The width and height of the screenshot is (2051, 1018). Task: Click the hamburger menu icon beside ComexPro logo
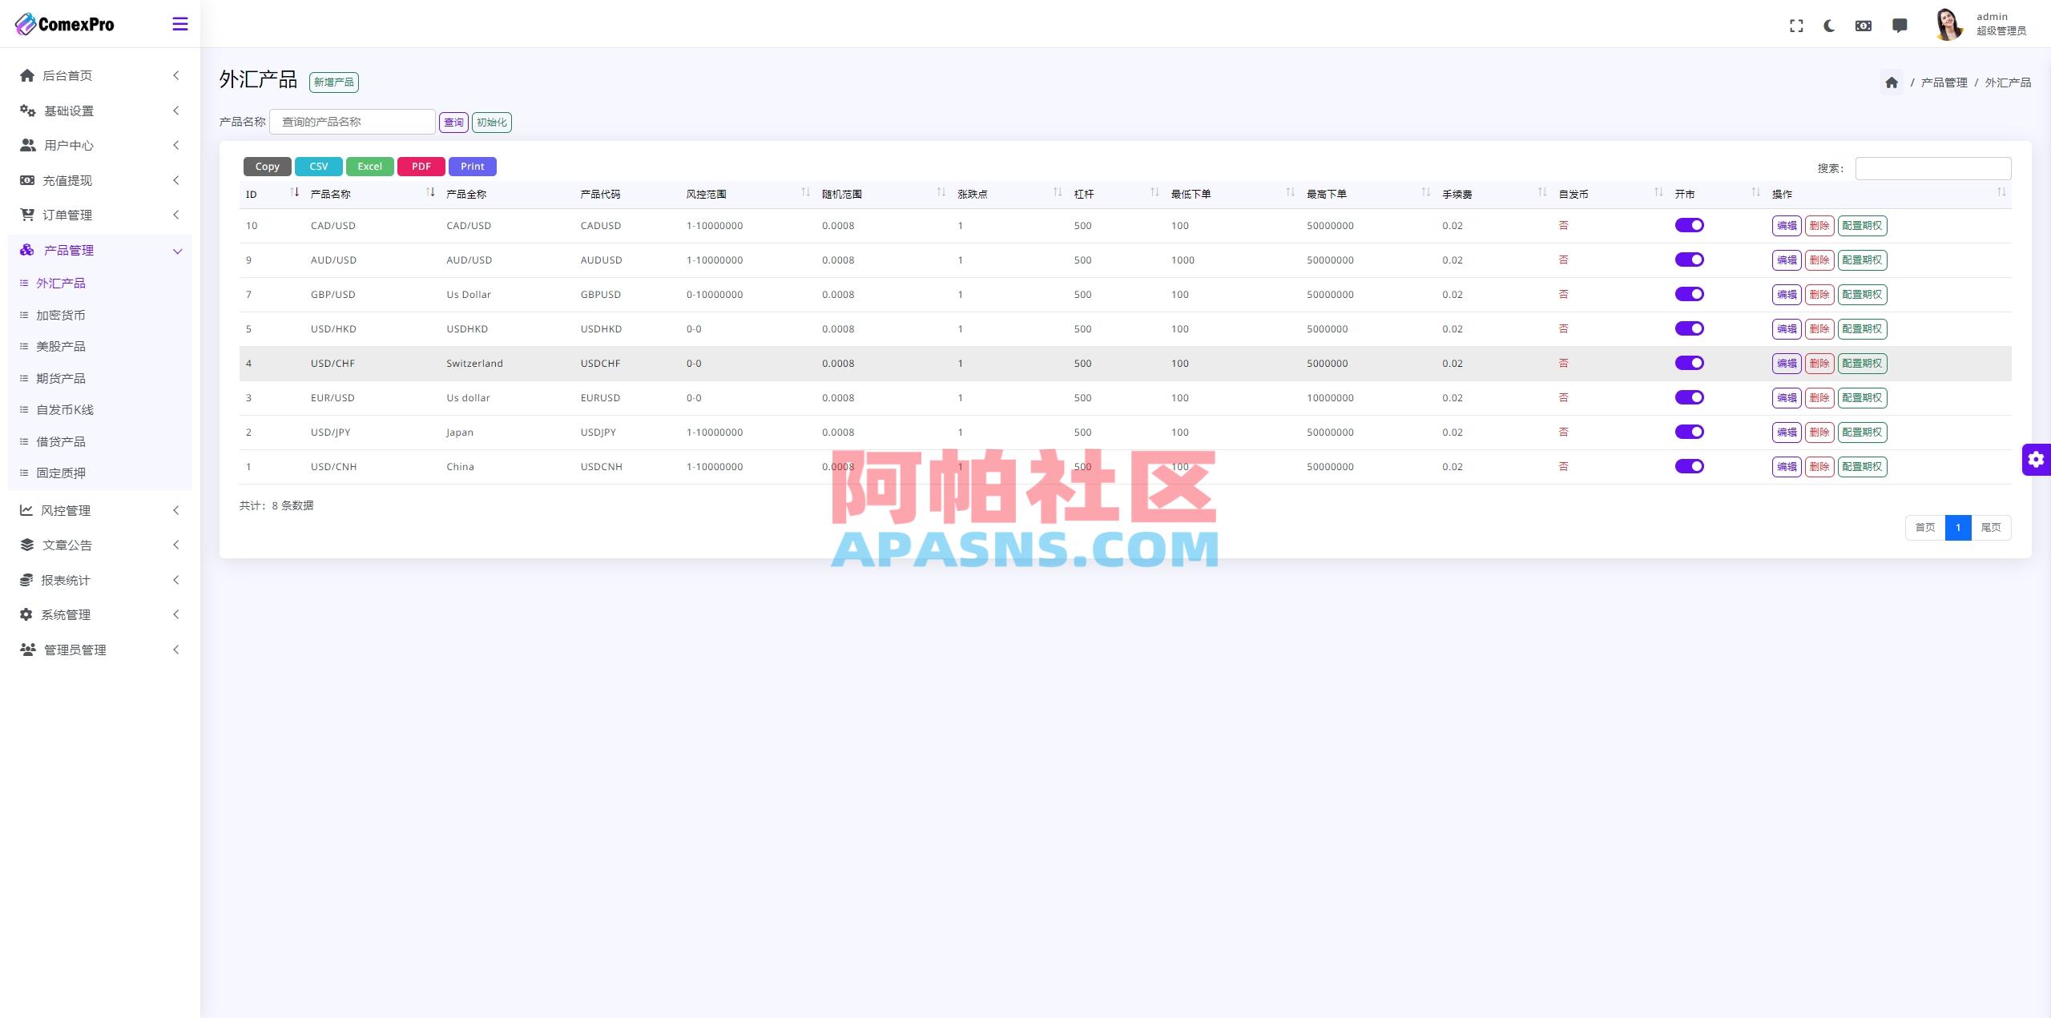pyautogui.click(x=179, y=24)
